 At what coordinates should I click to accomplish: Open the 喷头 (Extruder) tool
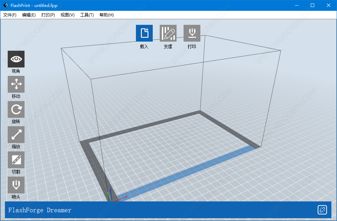[x=16, y=185]
